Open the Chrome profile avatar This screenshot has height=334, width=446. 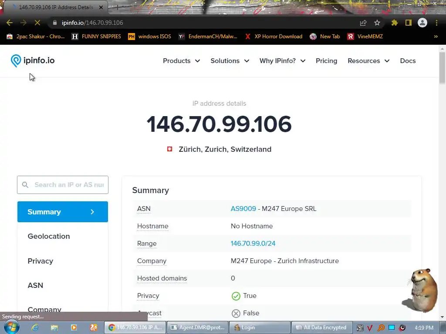coord(422,23)
